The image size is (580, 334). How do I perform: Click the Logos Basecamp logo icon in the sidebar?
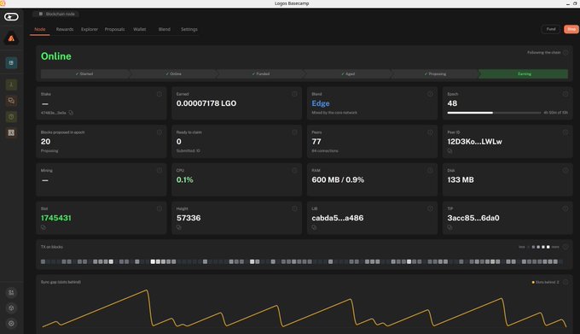[x=11, y=17]
